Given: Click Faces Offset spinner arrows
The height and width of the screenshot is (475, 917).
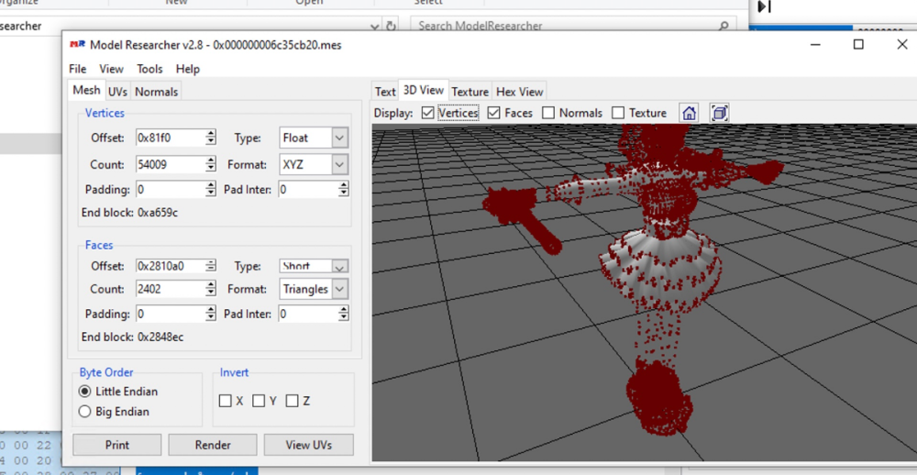Looking at the screenshot, I should [211, 266].
